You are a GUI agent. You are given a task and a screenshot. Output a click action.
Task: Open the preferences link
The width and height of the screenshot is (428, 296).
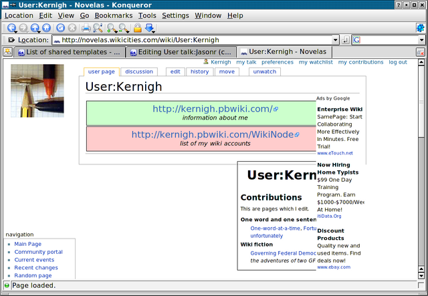[278, 62]
